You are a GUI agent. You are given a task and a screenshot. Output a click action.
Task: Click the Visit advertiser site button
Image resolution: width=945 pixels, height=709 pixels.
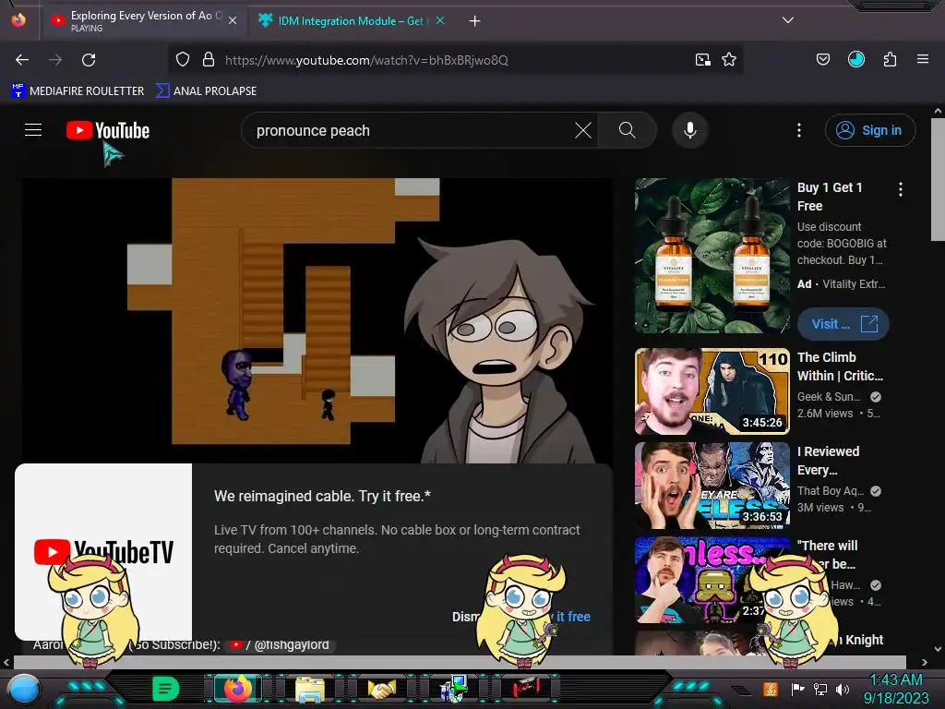pos(843,324)
